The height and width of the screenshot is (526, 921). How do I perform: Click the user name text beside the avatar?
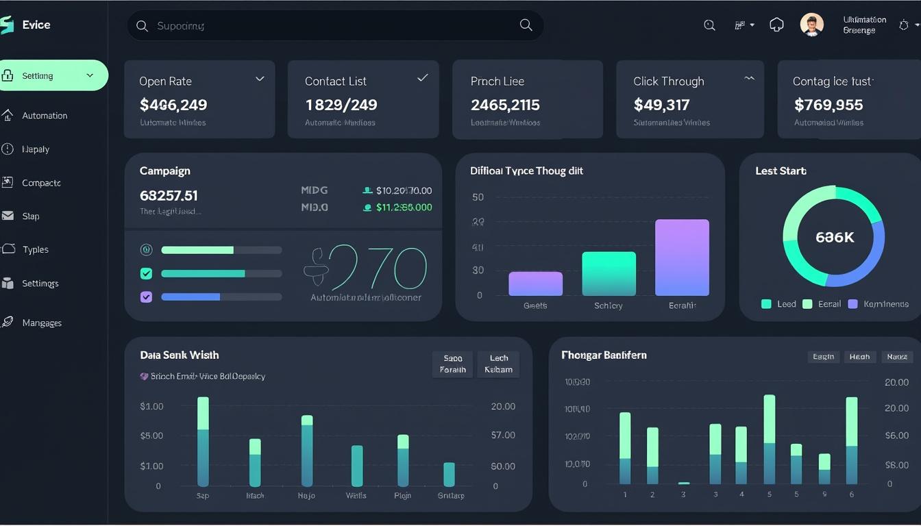pos(864,25)
